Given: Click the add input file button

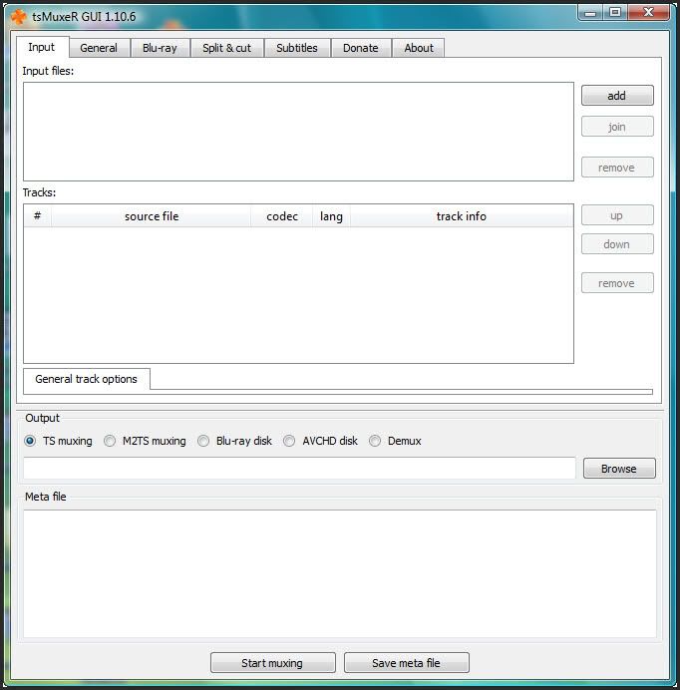Looking at the screenshot, I should (x=617, y=96).
